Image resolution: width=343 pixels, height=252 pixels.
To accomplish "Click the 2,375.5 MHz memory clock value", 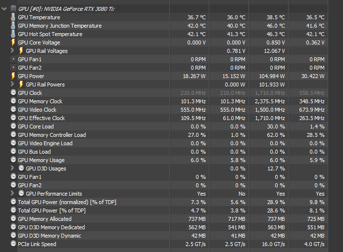I will 270,101.
